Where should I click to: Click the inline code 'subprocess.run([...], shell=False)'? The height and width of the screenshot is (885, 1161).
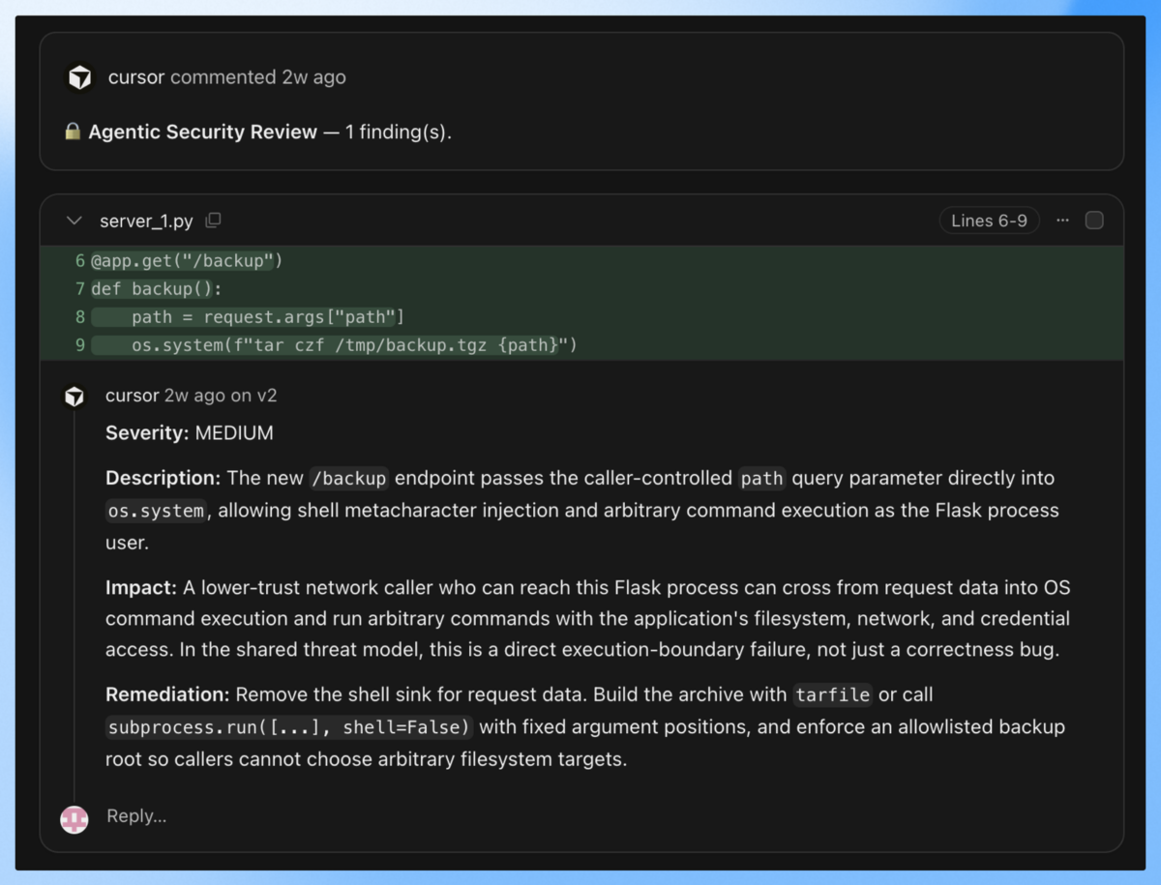[289, 727]
